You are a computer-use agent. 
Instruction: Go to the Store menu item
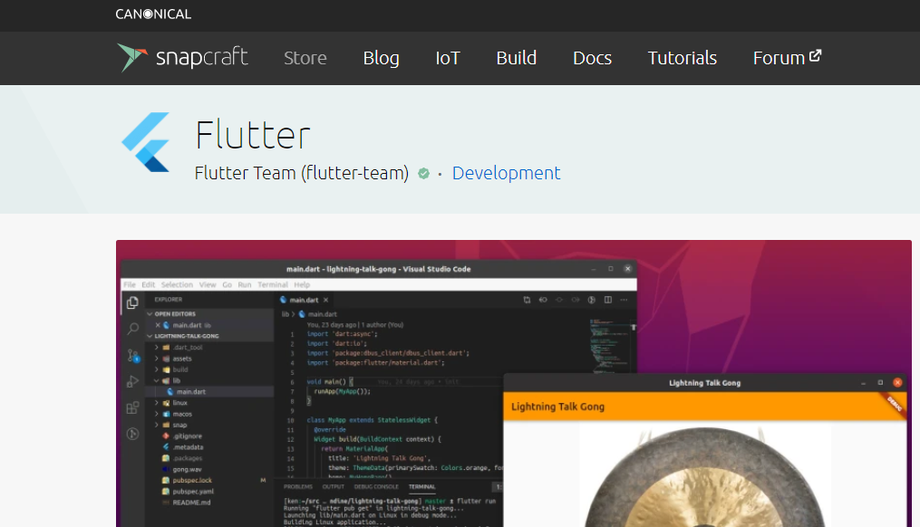305,58
